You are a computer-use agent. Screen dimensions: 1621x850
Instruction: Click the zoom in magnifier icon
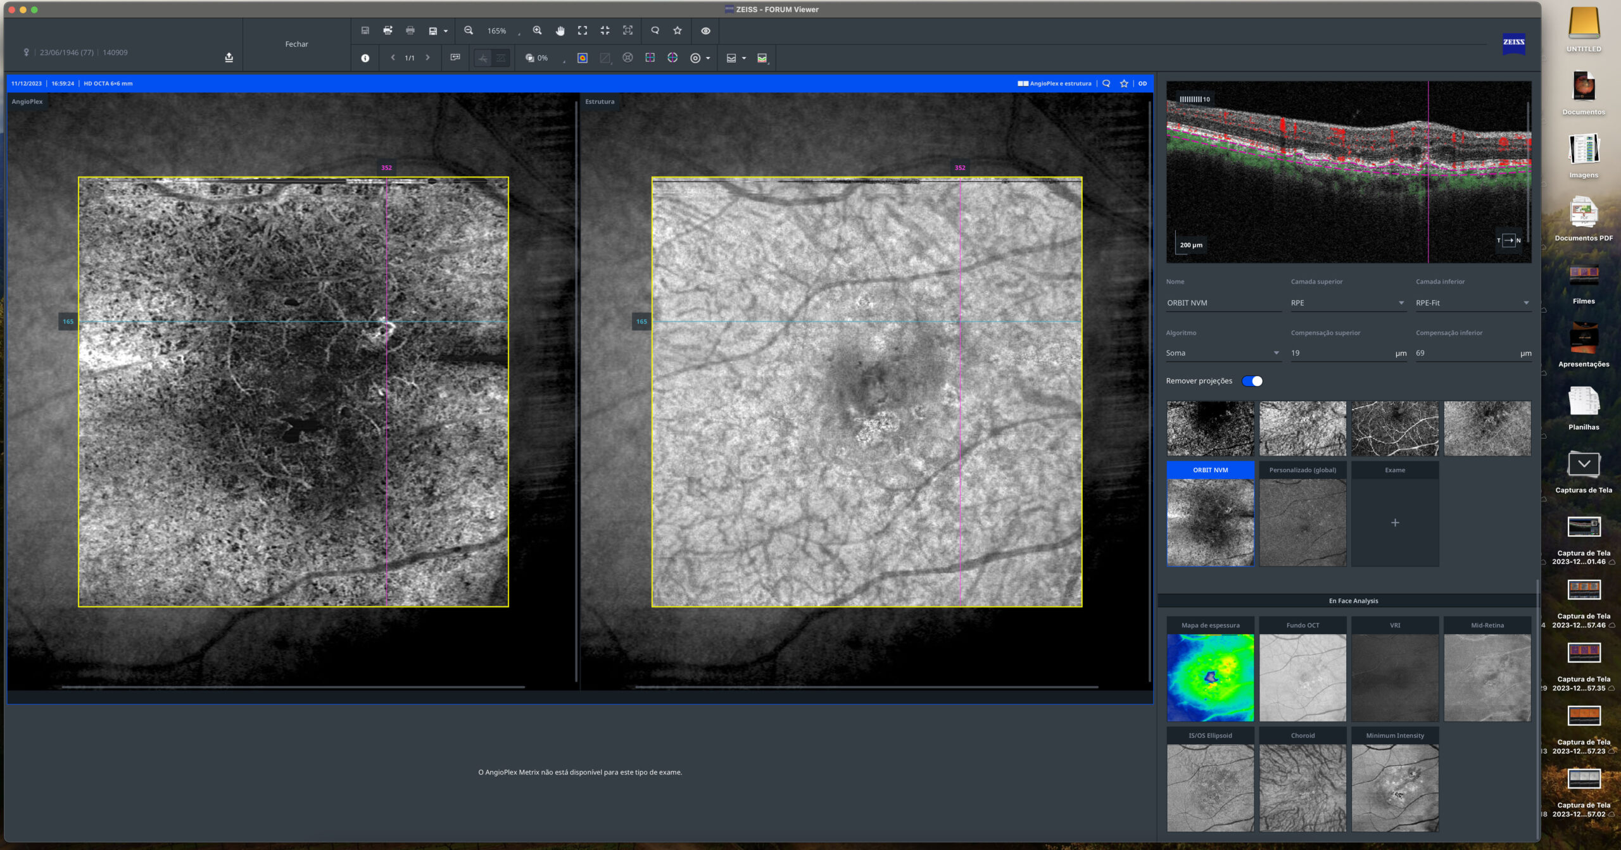[537, 30]
